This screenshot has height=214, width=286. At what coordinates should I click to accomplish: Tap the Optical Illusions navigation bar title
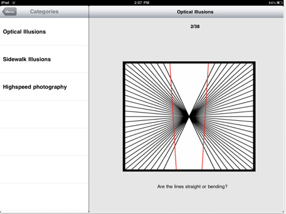[195, 12]
